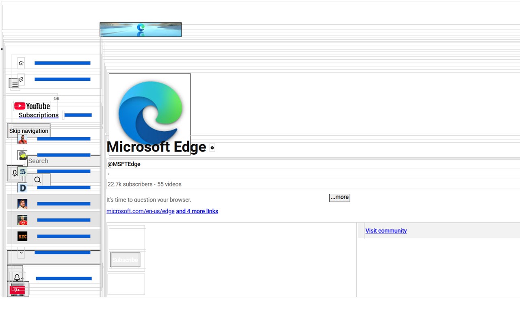Viewport: 520px width, 325px height.
Task: Go to the YouTube logo homepage
Action: (32, 106)
